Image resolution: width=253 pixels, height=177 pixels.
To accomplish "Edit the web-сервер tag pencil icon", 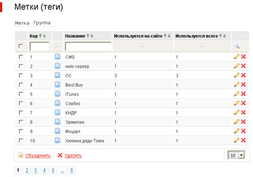I will 237,66.
